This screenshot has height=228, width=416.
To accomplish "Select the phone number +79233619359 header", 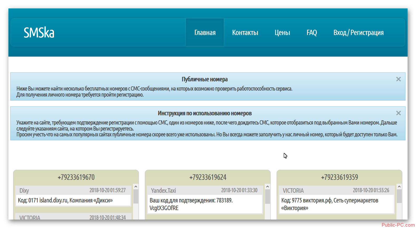I will coord(340,177).
